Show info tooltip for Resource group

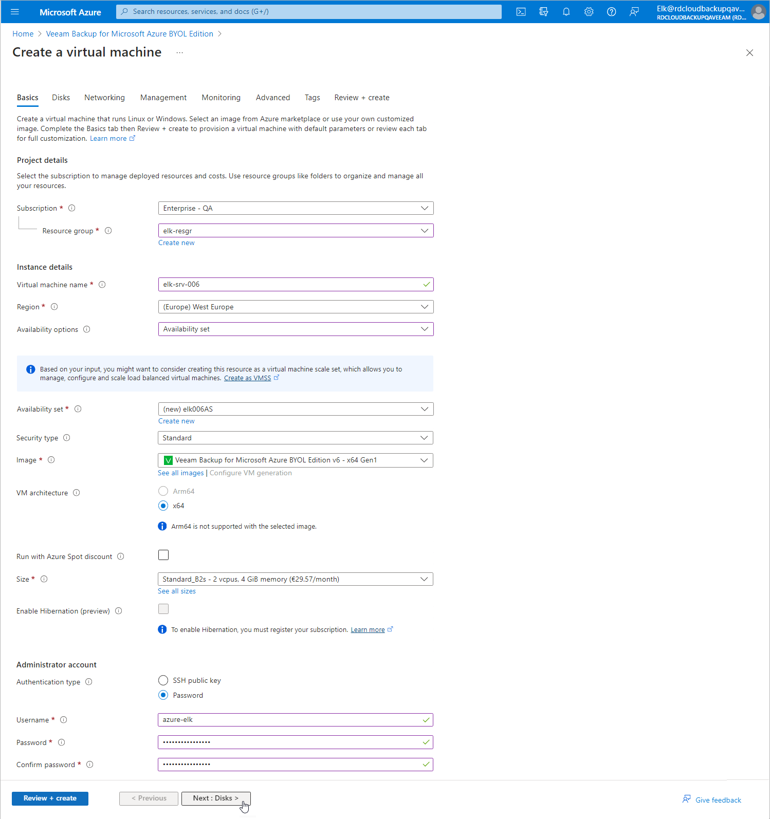108,231
